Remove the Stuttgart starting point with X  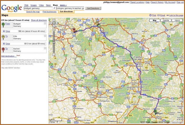[x=45, y=24]
